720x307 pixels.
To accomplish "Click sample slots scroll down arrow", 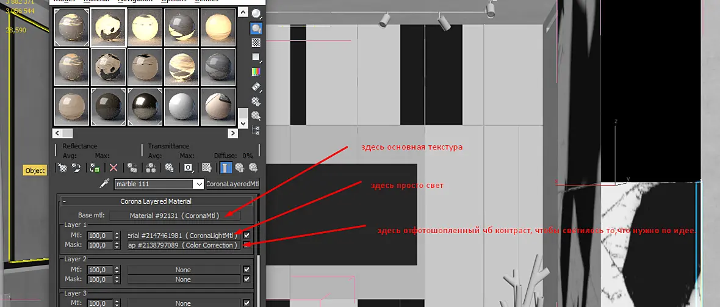I will [x=243, y=123].
